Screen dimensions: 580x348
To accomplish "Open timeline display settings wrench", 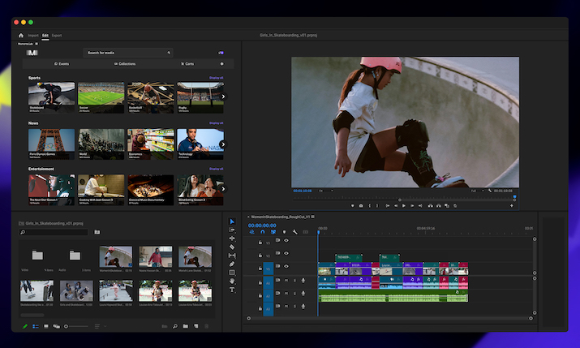I will 294,232.
